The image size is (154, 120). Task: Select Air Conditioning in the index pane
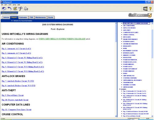[x=129, y=26]
